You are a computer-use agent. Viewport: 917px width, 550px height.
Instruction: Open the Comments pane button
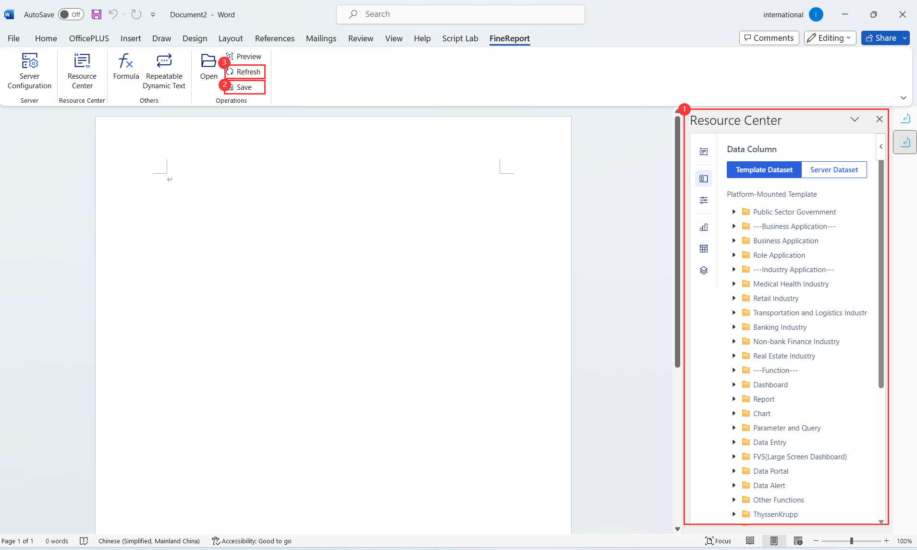769,38
